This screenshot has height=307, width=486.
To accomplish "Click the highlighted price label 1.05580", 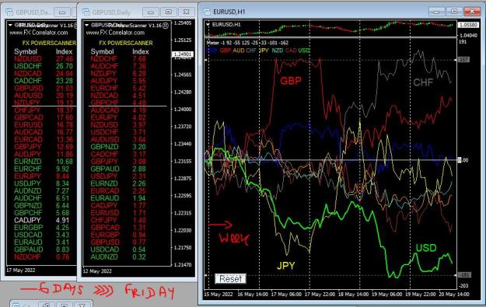I will click(x=468, y=25).
